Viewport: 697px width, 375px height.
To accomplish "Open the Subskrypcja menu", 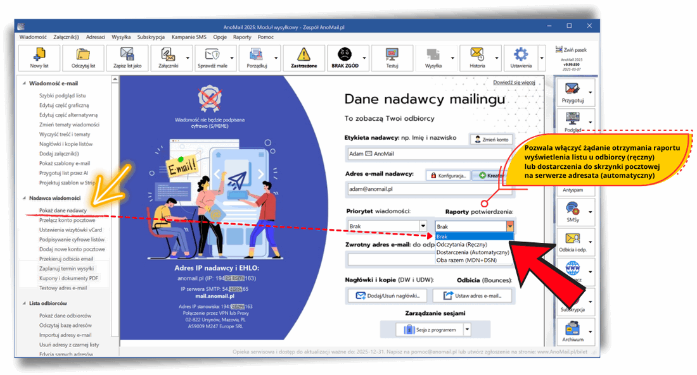I will pyautogui.click(x=151, y=37).
